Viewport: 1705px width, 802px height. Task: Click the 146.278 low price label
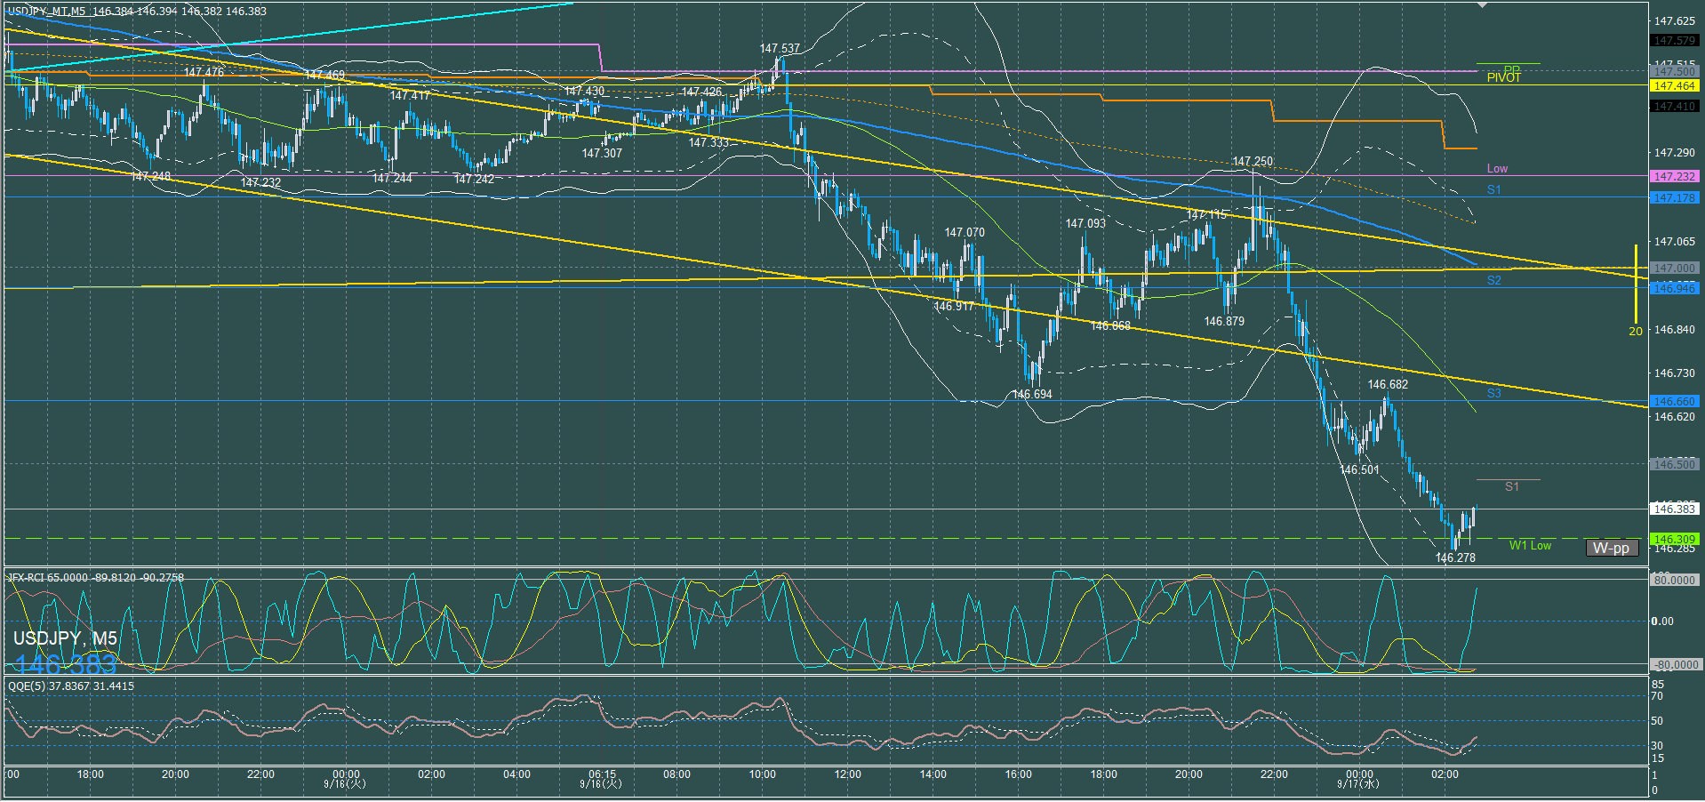click(x=1455, y=557)
